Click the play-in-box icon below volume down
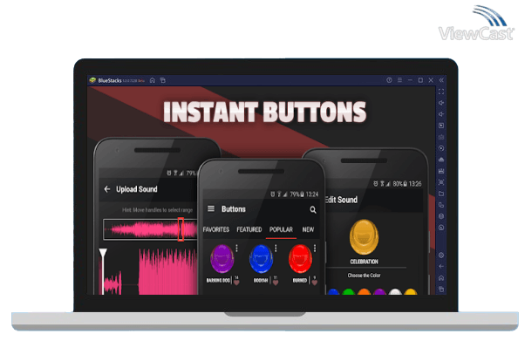Screen dimensions: 525x361 click(441, 126)
